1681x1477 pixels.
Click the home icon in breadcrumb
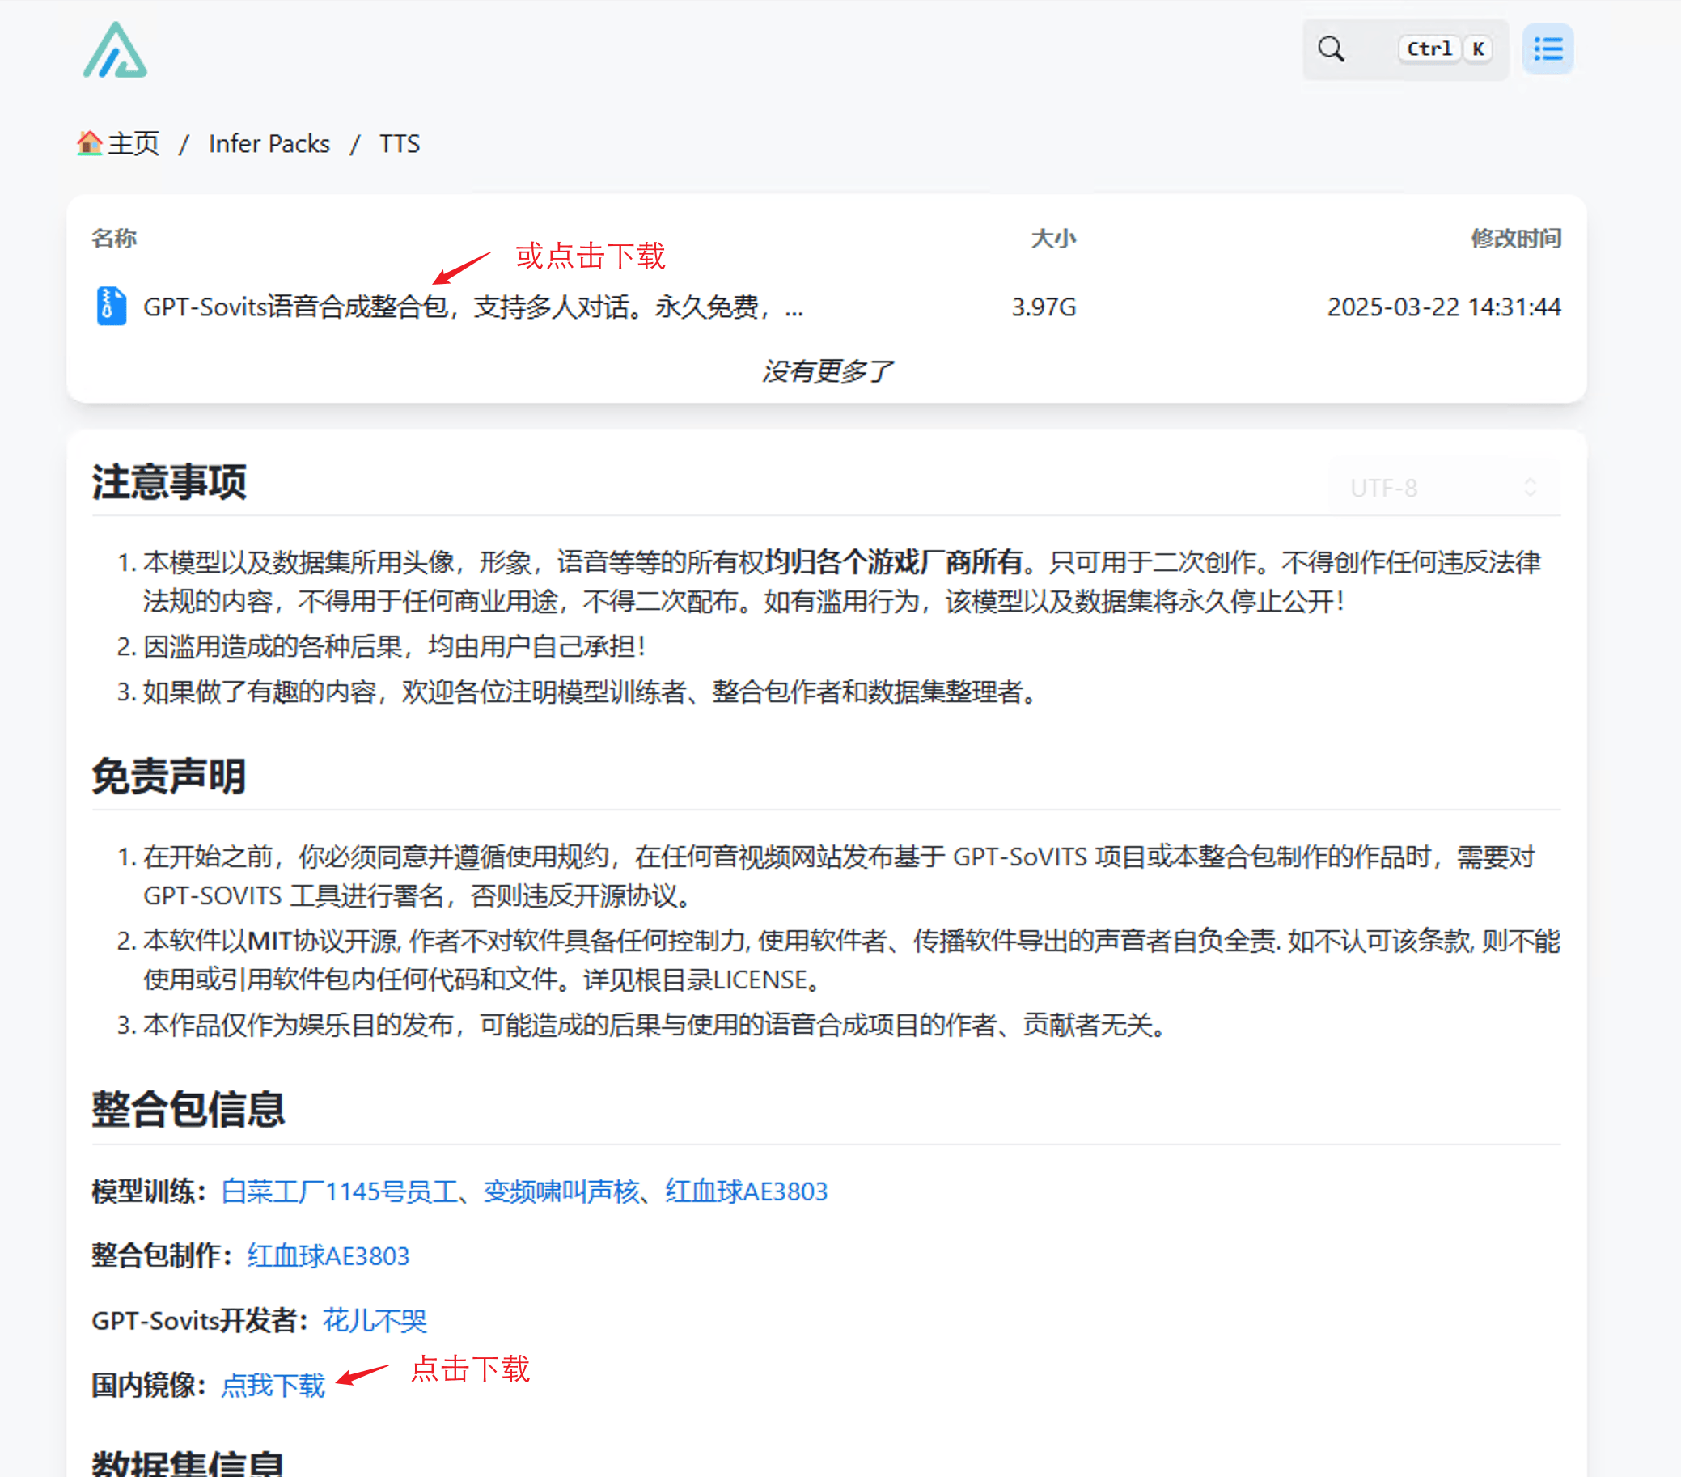click(x=89, y=143)
